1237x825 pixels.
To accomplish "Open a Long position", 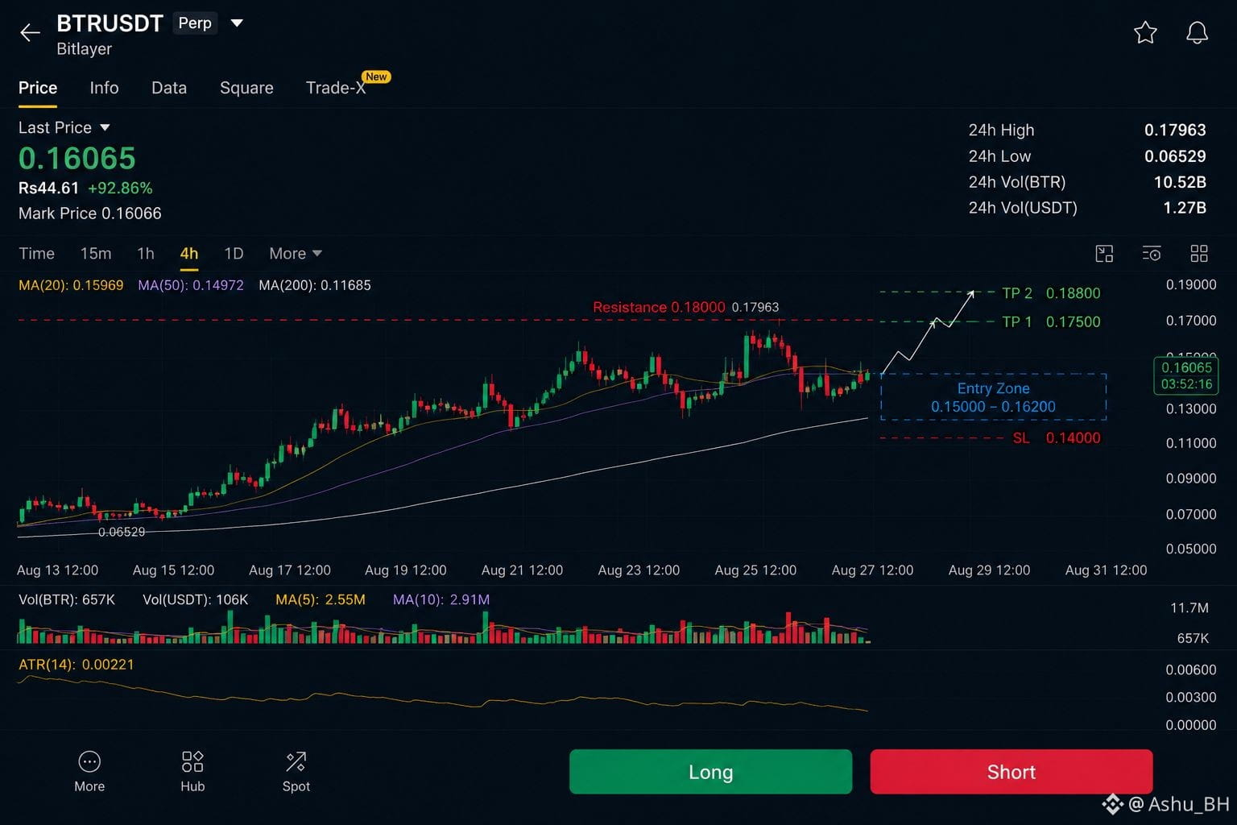I will [x=710, y=772].
